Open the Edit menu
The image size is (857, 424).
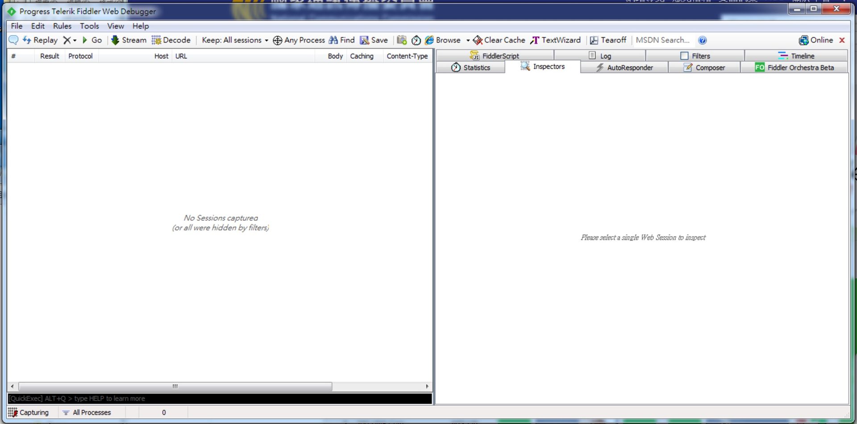[38, 26]
